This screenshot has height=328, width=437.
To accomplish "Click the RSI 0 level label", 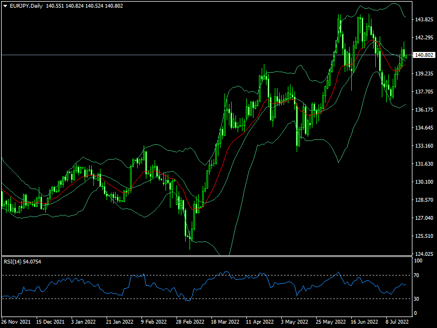I will pyautogui.click(x=416, y=313).
